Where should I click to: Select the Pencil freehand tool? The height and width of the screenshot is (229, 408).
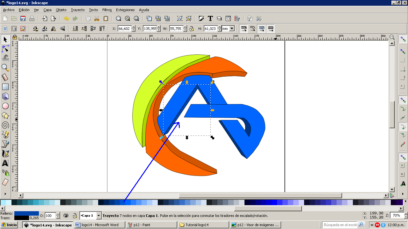coord(5,135)
